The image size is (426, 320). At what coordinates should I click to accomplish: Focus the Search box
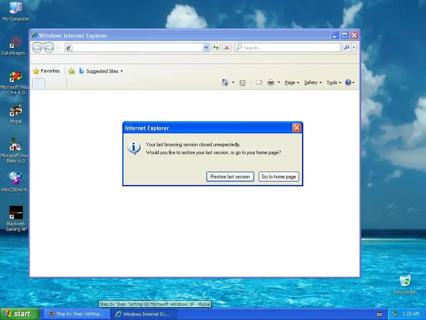[287, 47]
